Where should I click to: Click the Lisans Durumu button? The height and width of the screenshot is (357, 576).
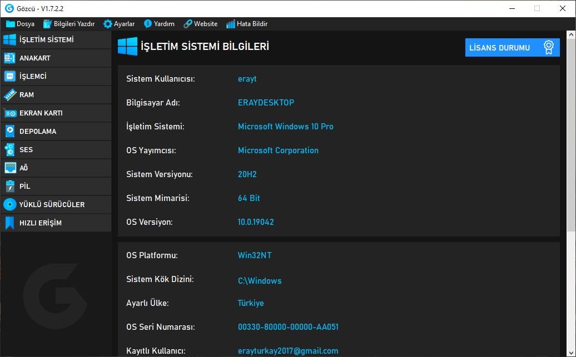tap(513, 47)
